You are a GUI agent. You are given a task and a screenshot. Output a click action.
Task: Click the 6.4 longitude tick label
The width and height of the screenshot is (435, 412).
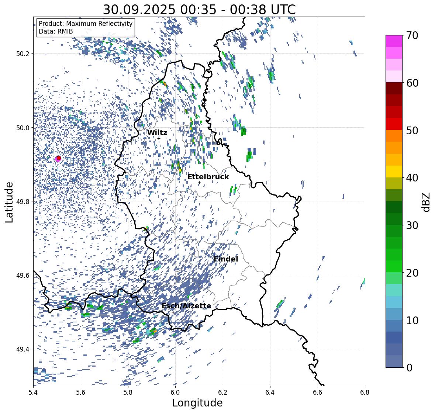point(270,392)
